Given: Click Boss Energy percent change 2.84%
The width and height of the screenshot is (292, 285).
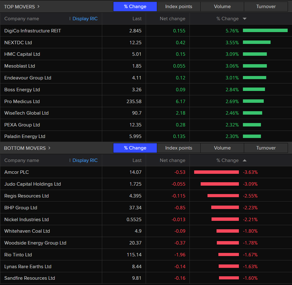Looking at the screenshot, I should tap(232, 90).
